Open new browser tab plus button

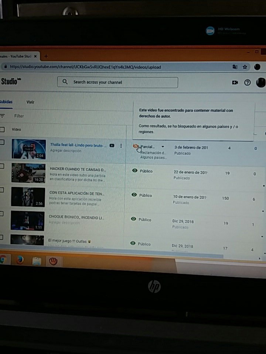pyautogui.click(x=46, y=56)
